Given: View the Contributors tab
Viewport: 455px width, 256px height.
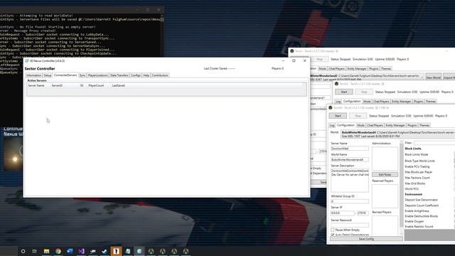Looking at the screenshot, I should 160,75.
